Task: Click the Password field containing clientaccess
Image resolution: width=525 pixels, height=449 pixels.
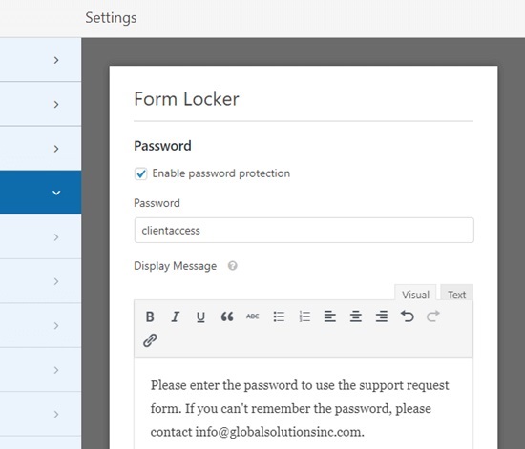Action: [304, 230]
